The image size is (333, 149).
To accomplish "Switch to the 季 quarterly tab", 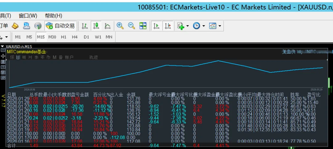I will [36, 58].
